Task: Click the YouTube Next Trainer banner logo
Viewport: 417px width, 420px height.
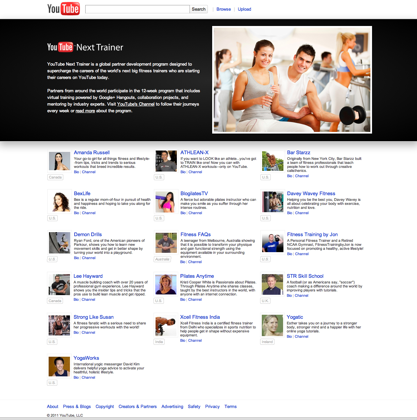Action: click(x=85, y=47)
